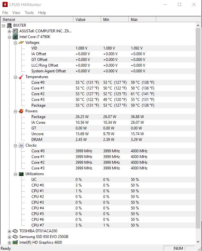Image resolution: width=202 pixels, height=251 pixels.
Task: Click the scrollbar down arrow
Action: (x=198, y=241)
